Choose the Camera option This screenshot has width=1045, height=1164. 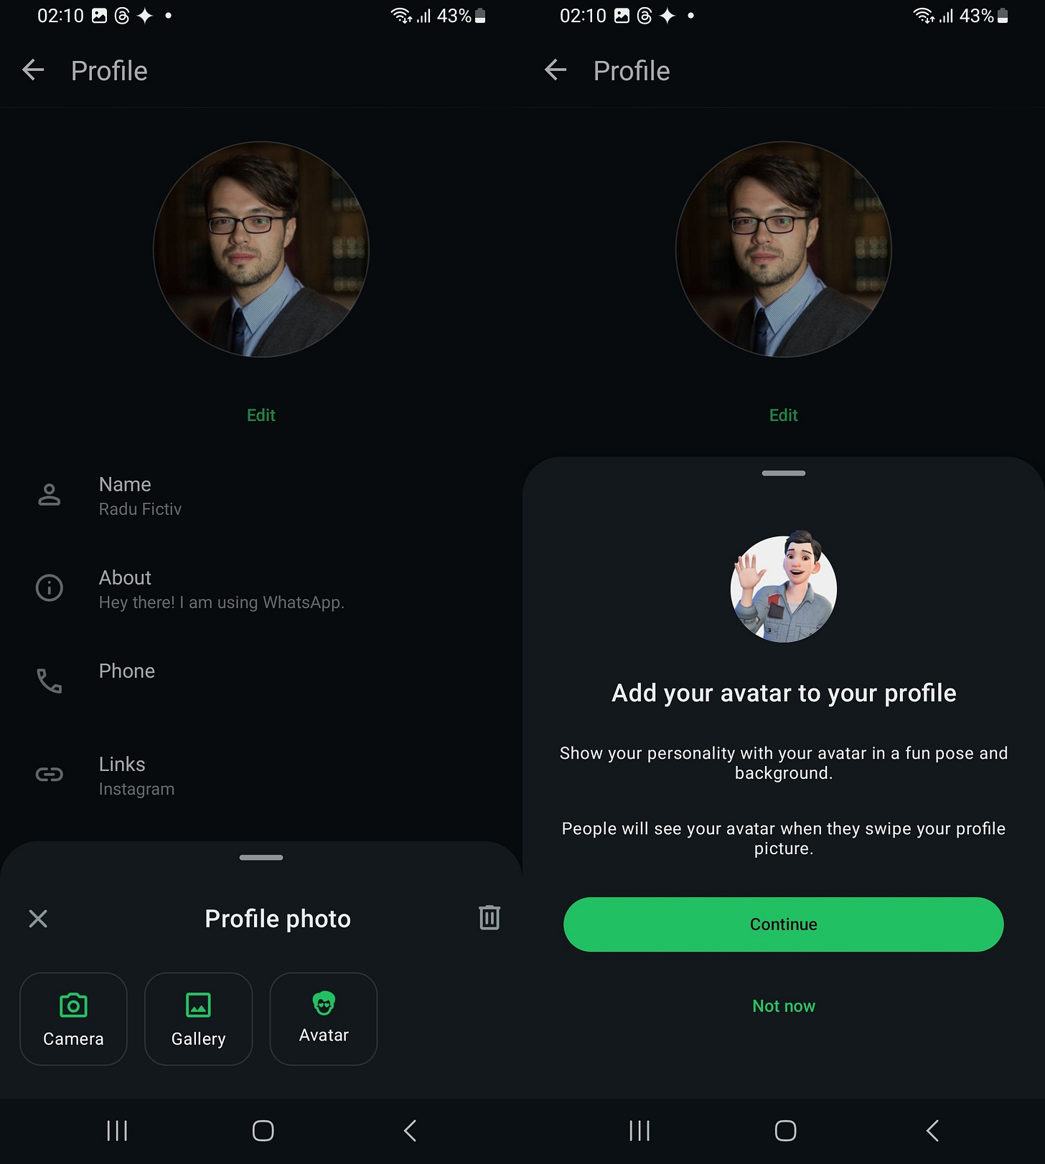[x=73, y=1018]
